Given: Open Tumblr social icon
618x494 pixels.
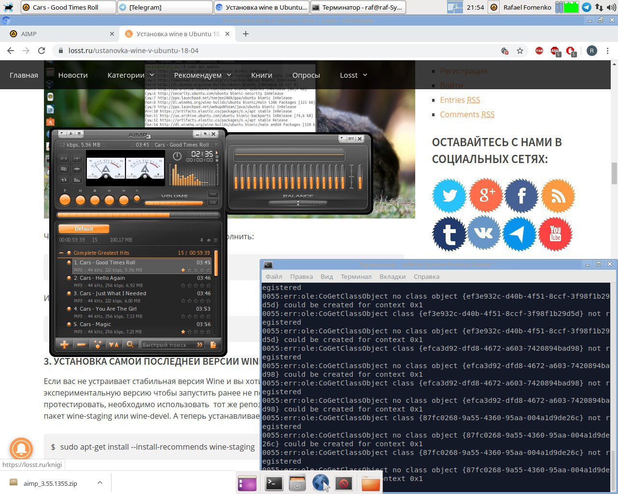Looking at the screenshot, I should coord(449,234).
